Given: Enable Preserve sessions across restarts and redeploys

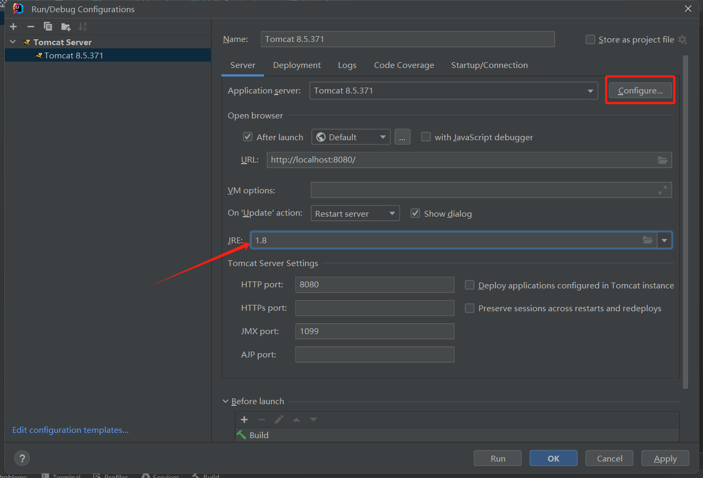Looking at the screenshot, I should pos(469,308).
